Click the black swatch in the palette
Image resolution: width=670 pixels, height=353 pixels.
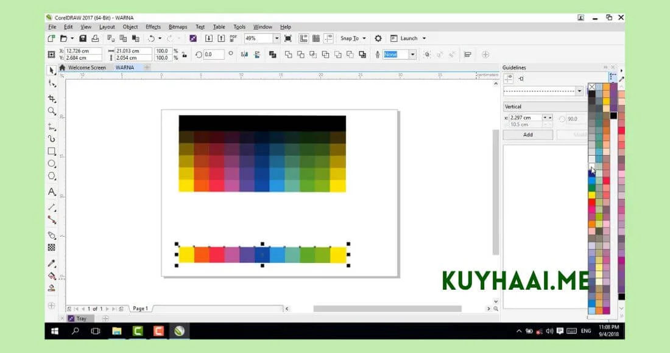point(592,94)
